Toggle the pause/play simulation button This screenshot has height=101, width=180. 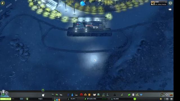tap(27, 99)
